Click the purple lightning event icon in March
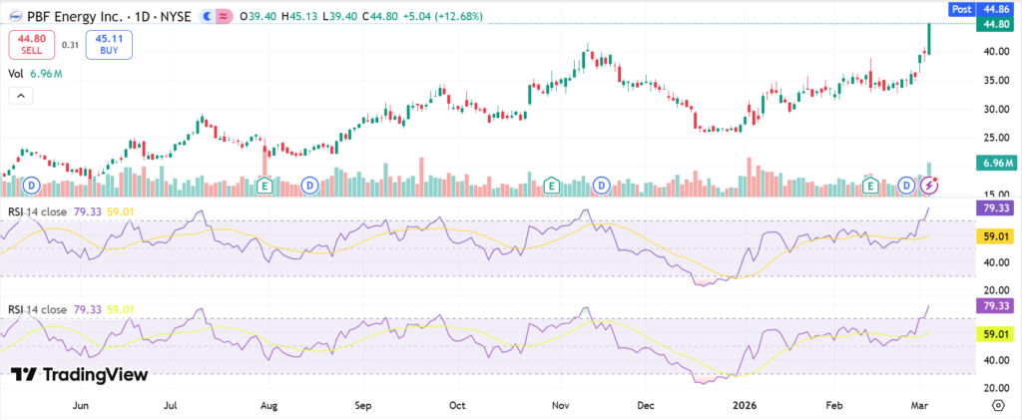This screenshot has width=1022, height=420. pyautogui.click(x=929, y=187)
